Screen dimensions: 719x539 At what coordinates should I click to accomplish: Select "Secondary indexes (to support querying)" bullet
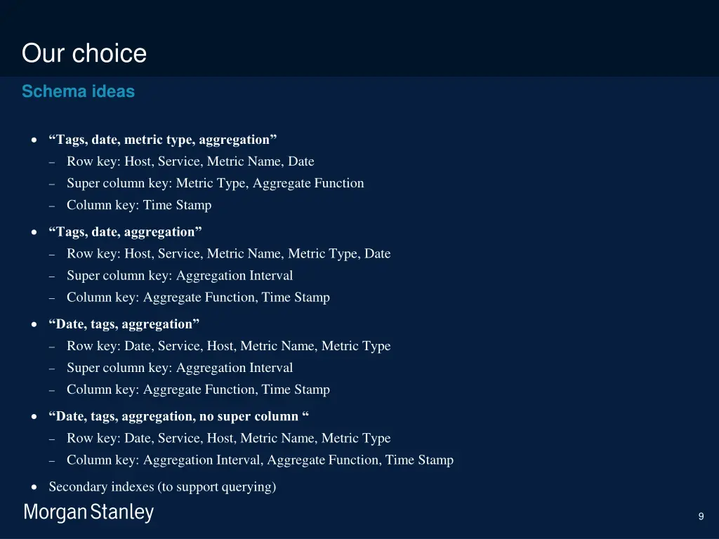(162, 486)
